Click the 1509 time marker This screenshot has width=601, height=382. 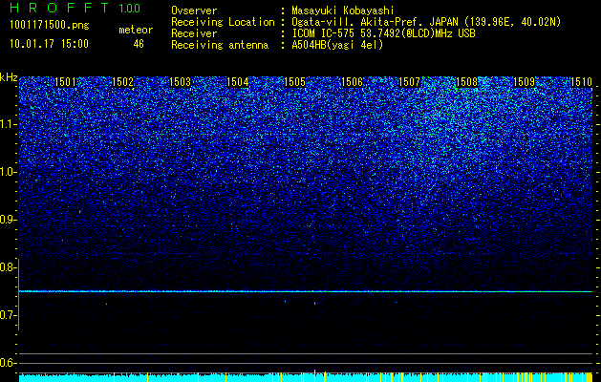[524, 82]
